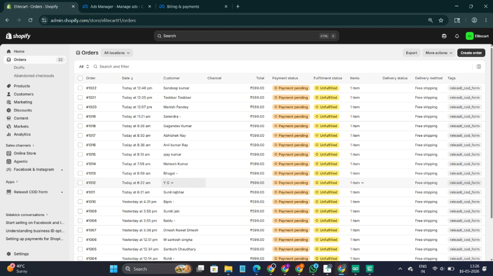The height and width of the screenshot is (276, 493).
Task: Open notifications bell icon
Action: pyautogui.click(x=457, y=36)
